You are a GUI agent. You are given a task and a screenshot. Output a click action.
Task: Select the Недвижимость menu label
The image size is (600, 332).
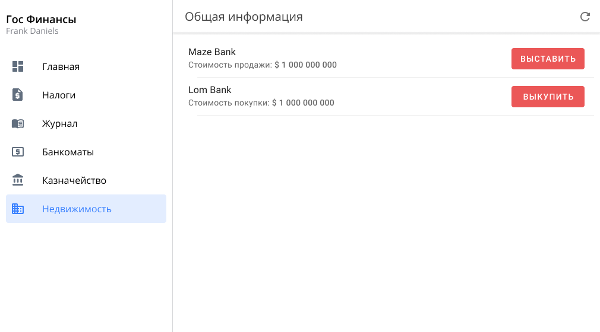click(77, 209)
